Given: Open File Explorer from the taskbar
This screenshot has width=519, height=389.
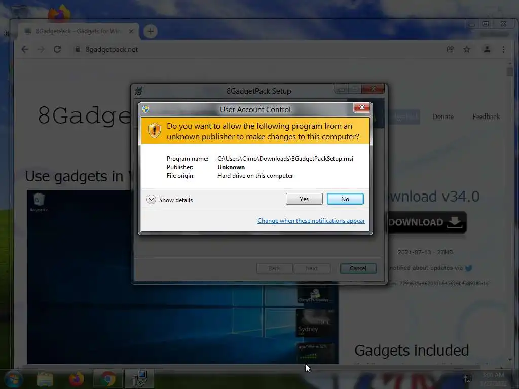Looking at the screenshot, I should pyautogui.click(x=45, y=379).
